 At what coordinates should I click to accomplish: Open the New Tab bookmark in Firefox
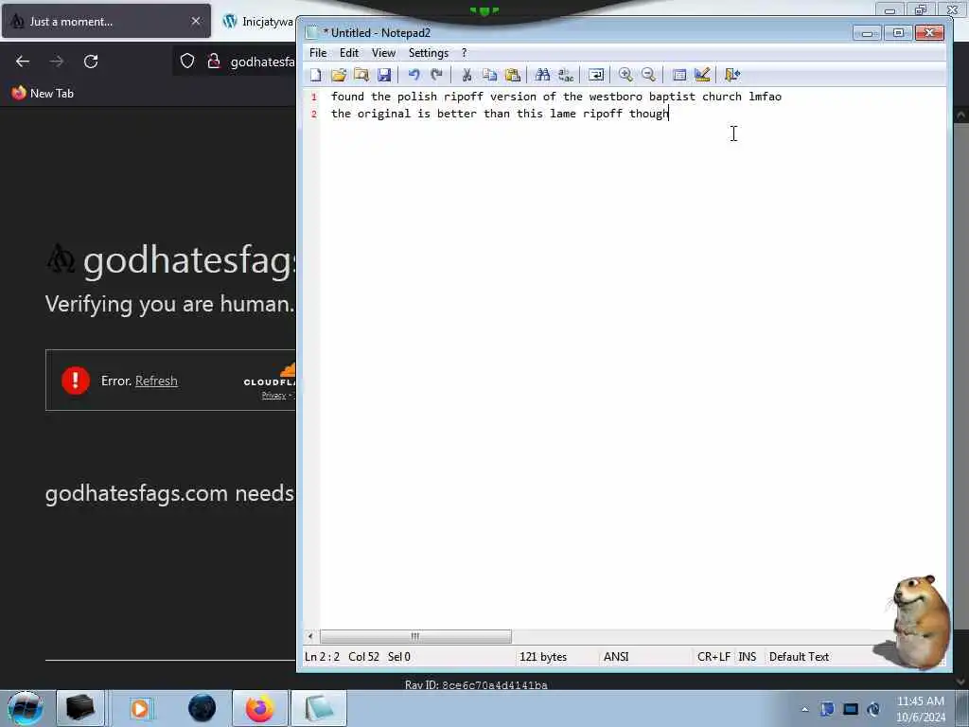(x=43, y=94)
